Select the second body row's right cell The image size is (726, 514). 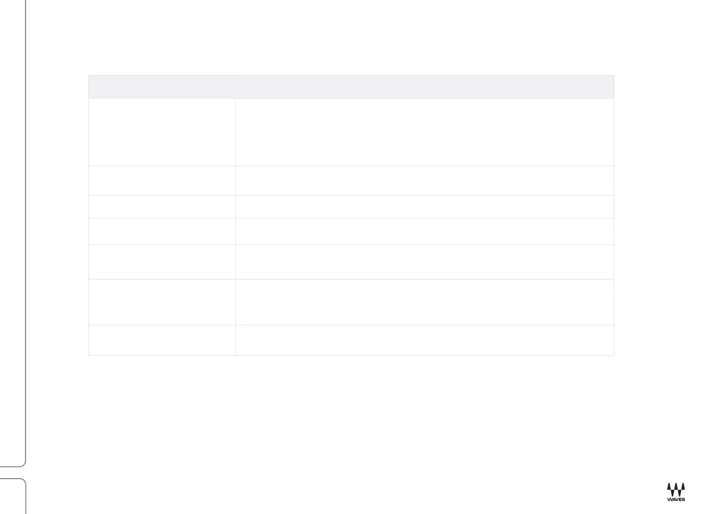pos(424,181)
